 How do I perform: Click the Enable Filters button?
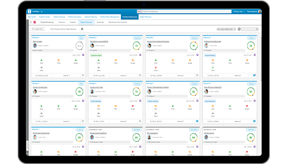click(38, 29)
